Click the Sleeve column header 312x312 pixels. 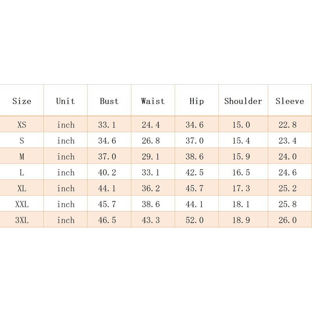tap(289, 101)
